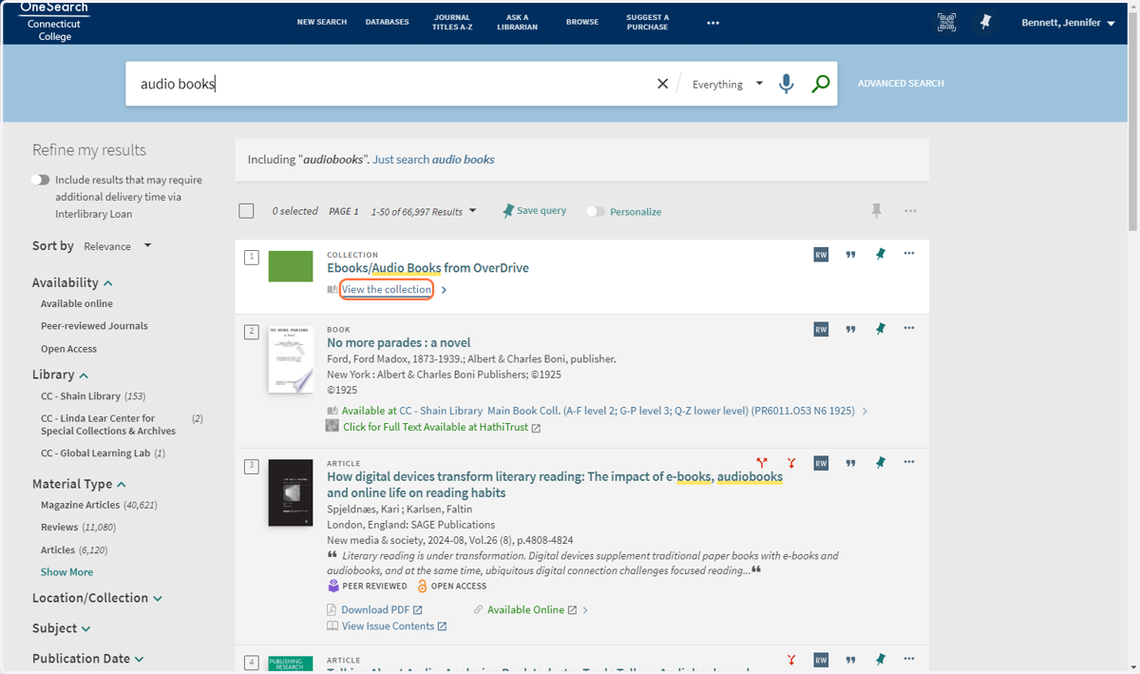Open the Sort by Relevance dropdown
Screen dimensions: 1140x674
pos(118,246)
